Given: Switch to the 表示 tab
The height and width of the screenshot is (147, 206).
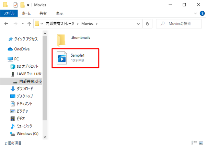Looking at the screenshot, I should [59, 13].
